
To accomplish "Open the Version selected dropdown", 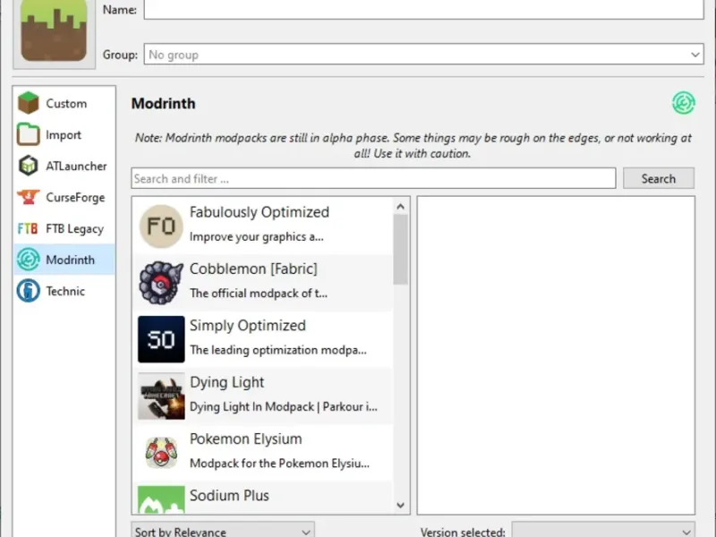I will point(603,530).
